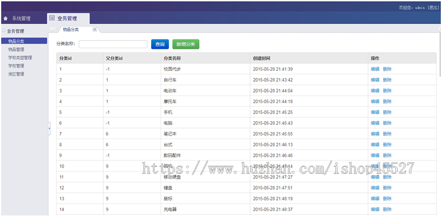Image resolution: width=442 pixels, height=217 pixels.
Task: Open 学校类型管理 in the sidebar
Action: pos(20,58)
